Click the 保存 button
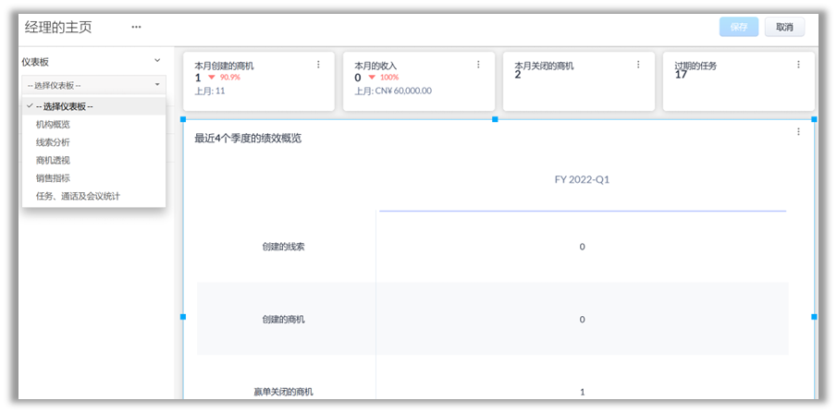 point(738,27)
